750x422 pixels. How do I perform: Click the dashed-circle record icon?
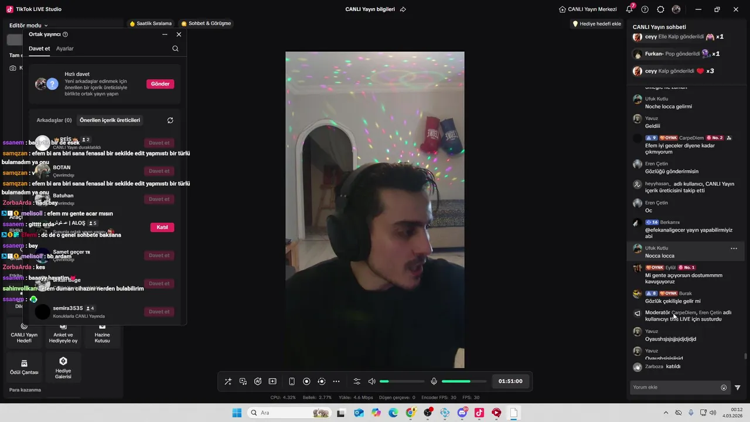tap(321, 382)
